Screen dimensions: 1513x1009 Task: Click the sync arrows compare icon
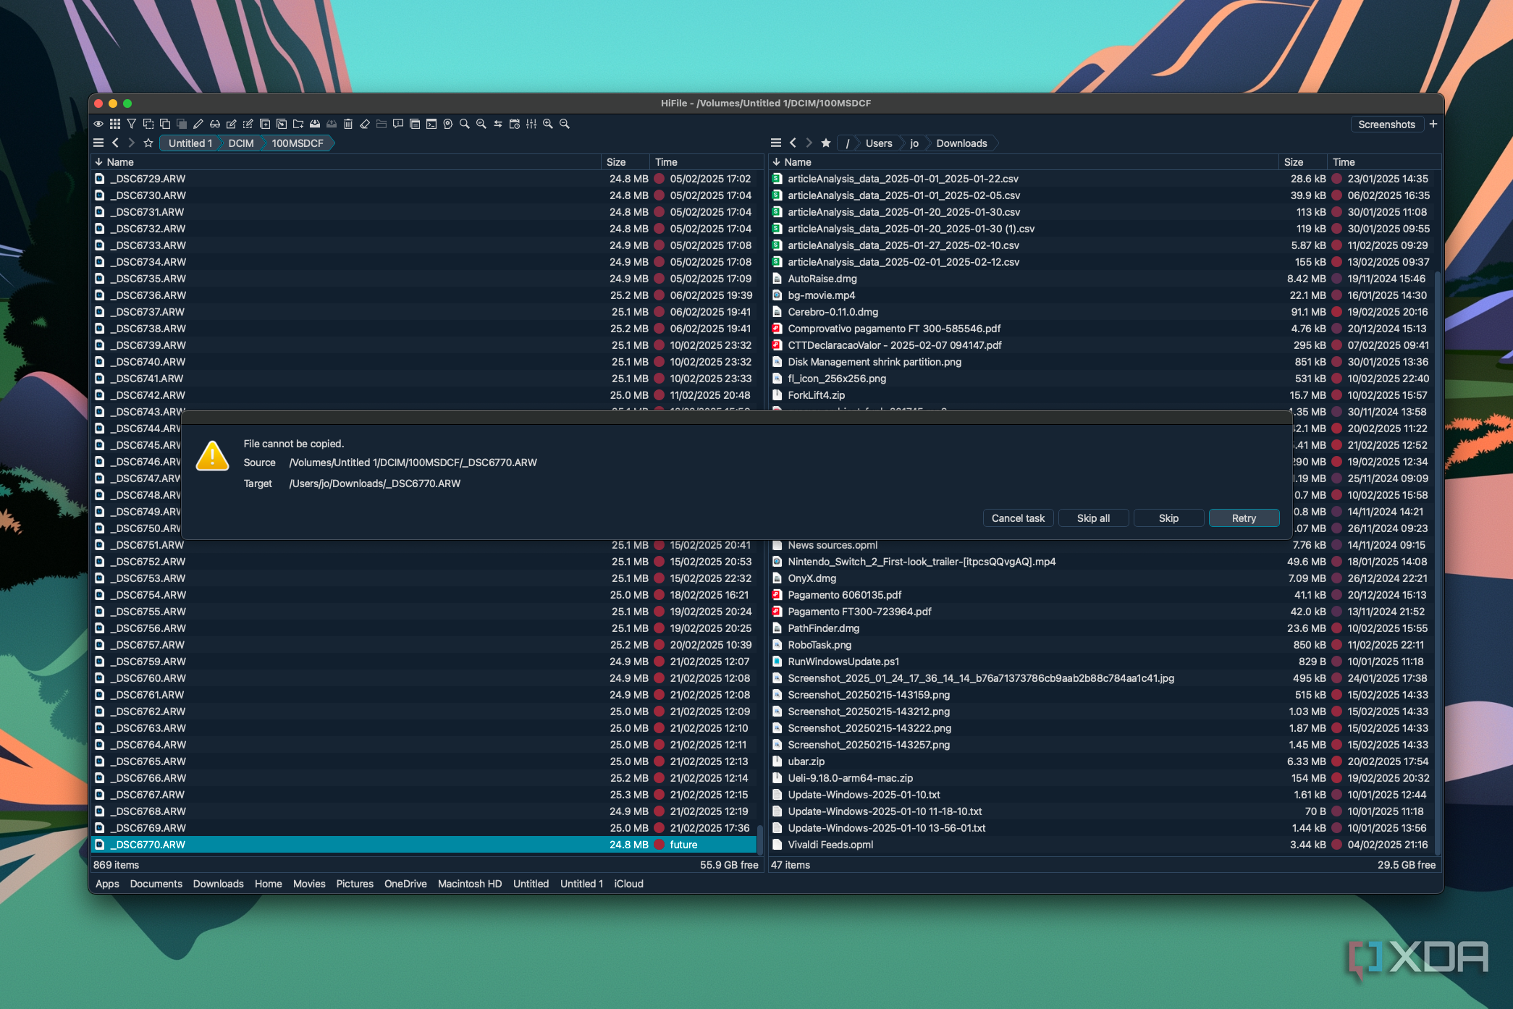click(497, 124)
